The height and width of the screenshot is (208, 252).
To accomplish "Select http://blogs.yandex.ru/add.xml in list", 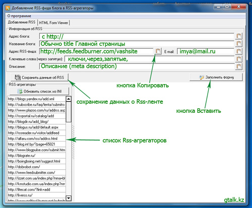I will (36, 99).
